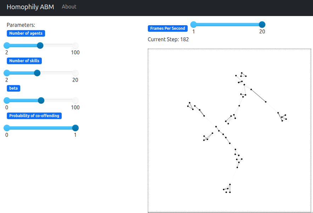The width and height of the screenshot is (313, 213).
Task: Click the minimum end of Number of agents slider
Action: click(x=7, y=45)
